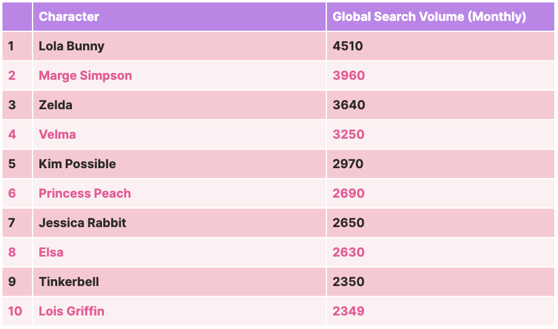This screenshot has height=329, width=558.
Task: Click the Global Search Volume (Monthly) header
Action: tap(429, 17)
